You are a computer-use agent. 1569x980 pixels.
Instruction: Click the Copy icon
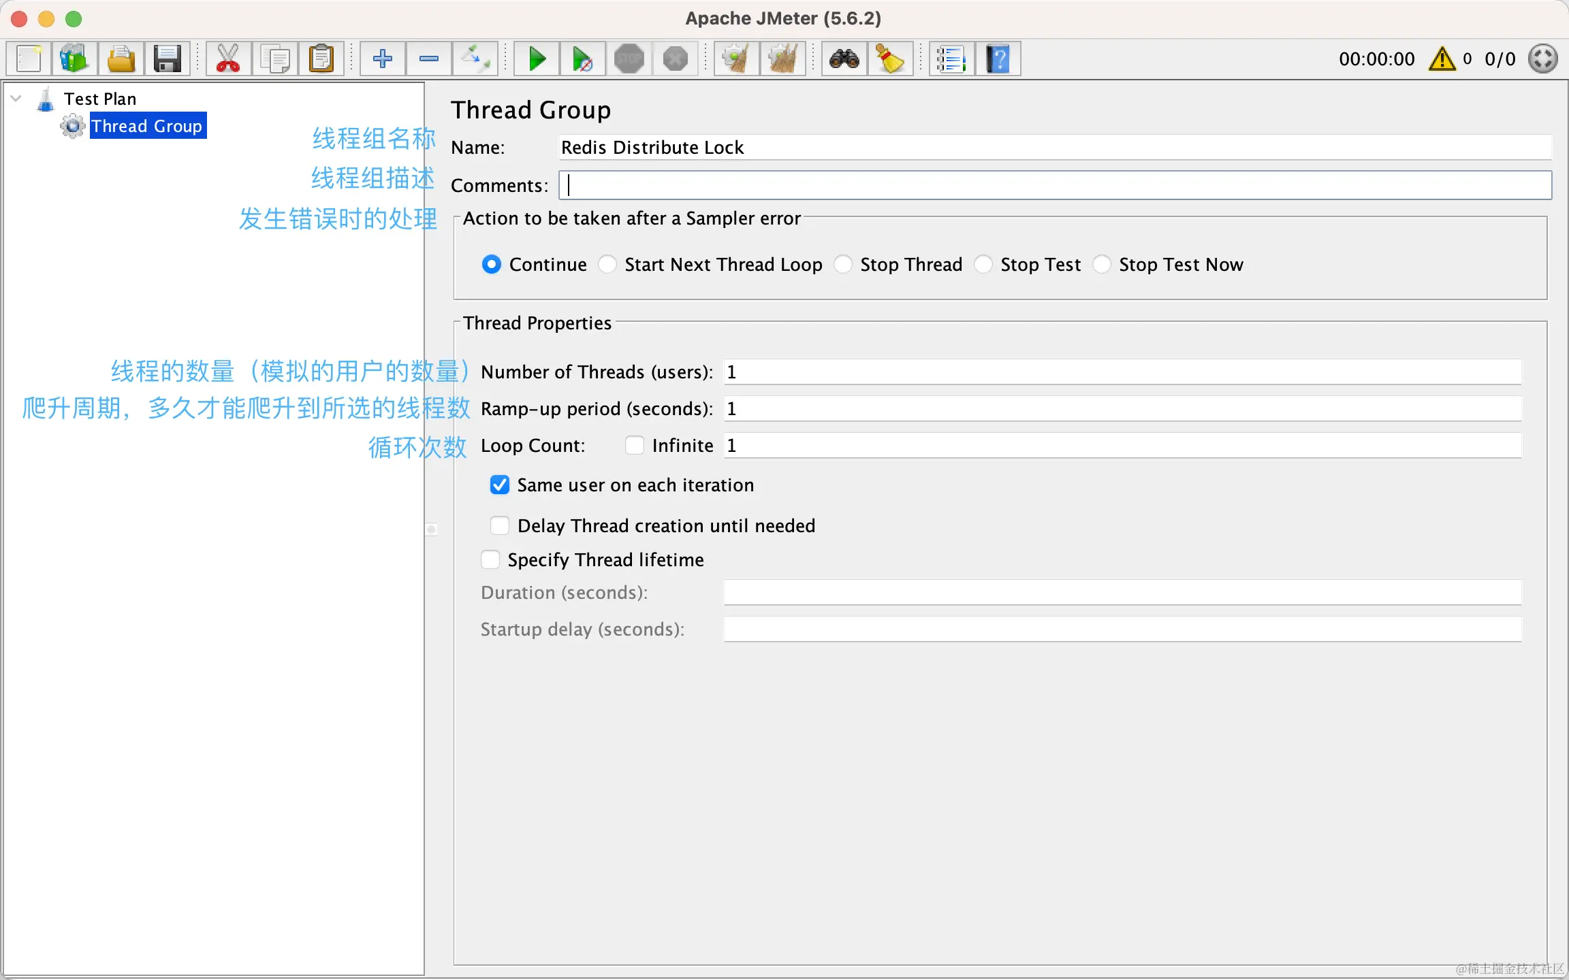275,59
